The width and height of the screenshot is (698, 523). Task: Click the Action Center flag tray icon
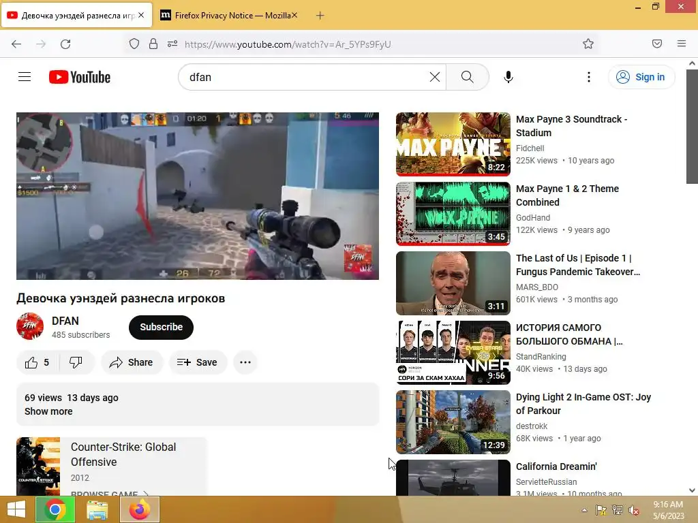[x=601, y=510]
